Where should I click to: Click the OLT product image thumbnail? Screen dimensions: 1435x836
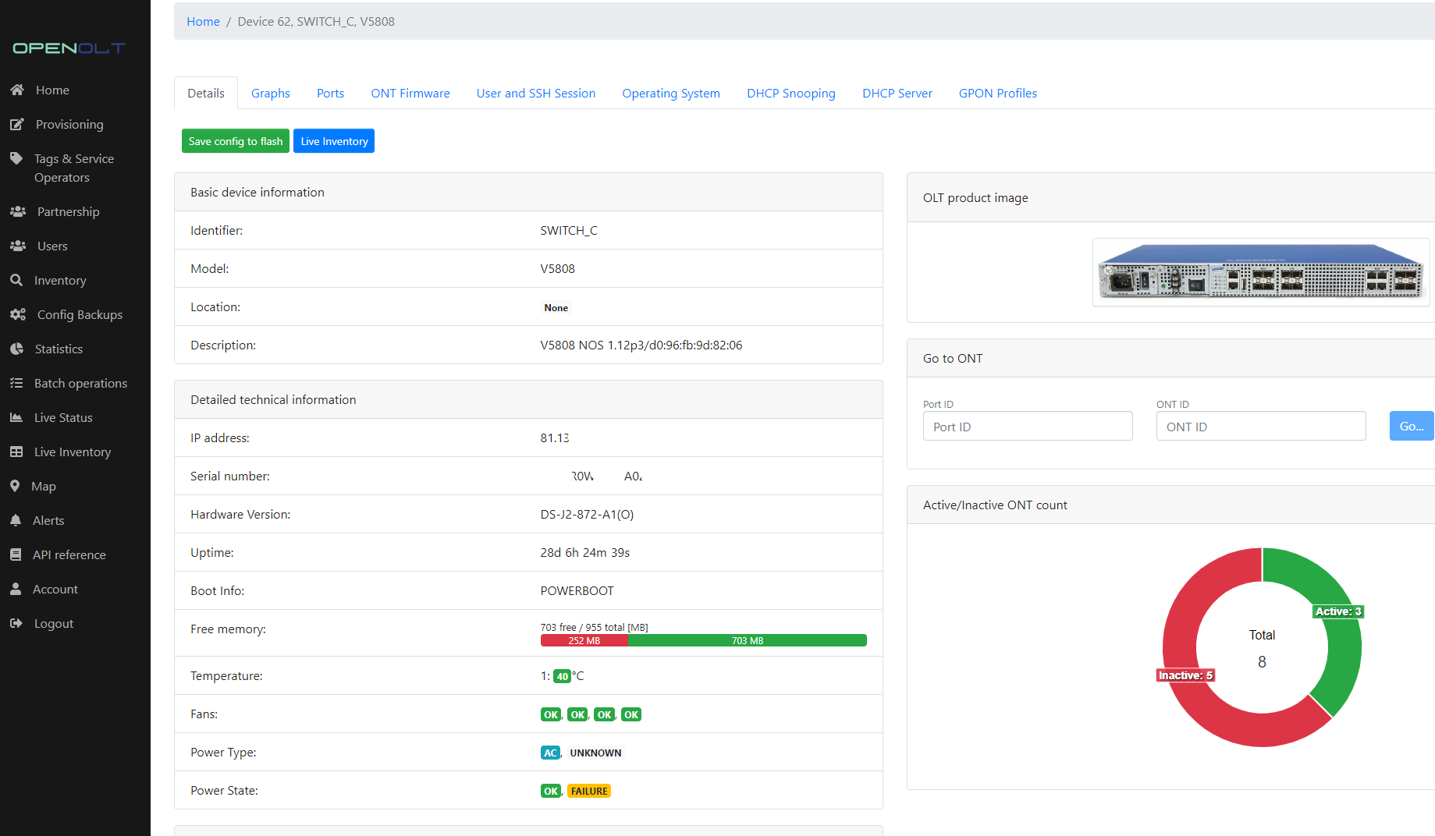pos(1261,272)
